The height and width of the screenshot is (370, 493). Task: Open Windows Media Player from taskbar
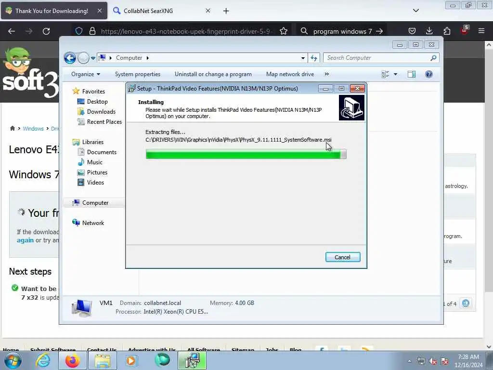pos(131,360)
